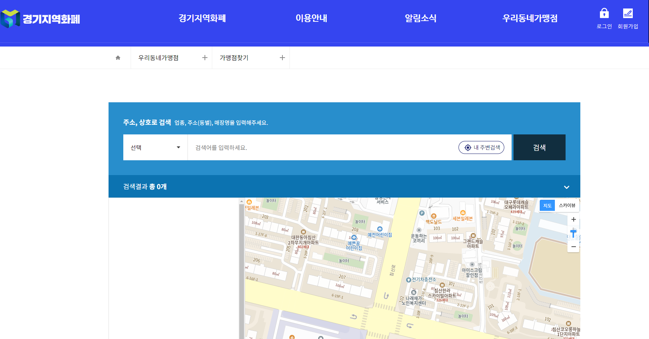The width and height of the screenshot is (649, 339).
Task: Open the 선택 category dropdown
Action: point(155,147)
